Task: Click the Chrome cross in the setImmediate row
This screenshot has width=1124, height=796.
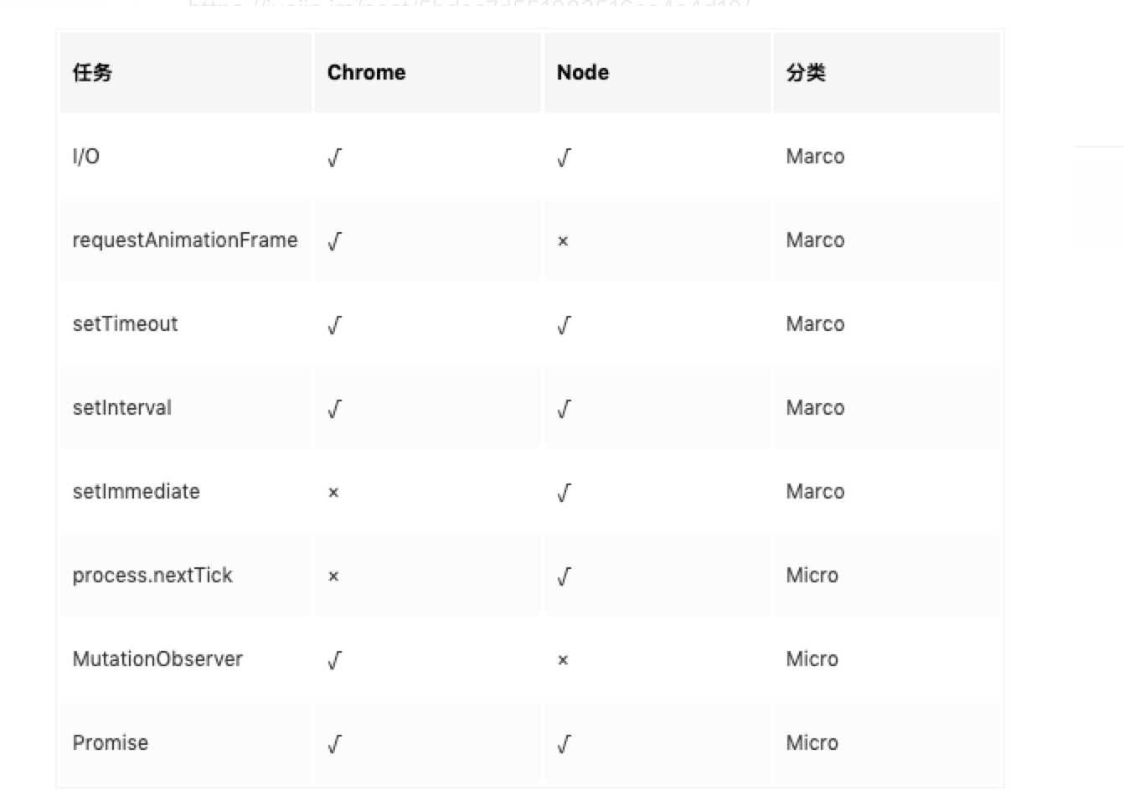Action: tap(333, 493)
